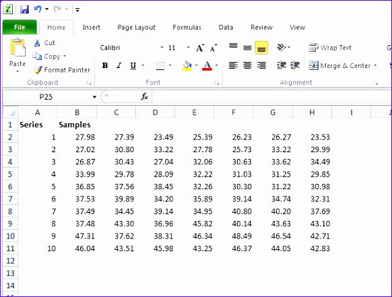Open Clipboard group dialog launcher
The image size is (392, 297).
89,83
